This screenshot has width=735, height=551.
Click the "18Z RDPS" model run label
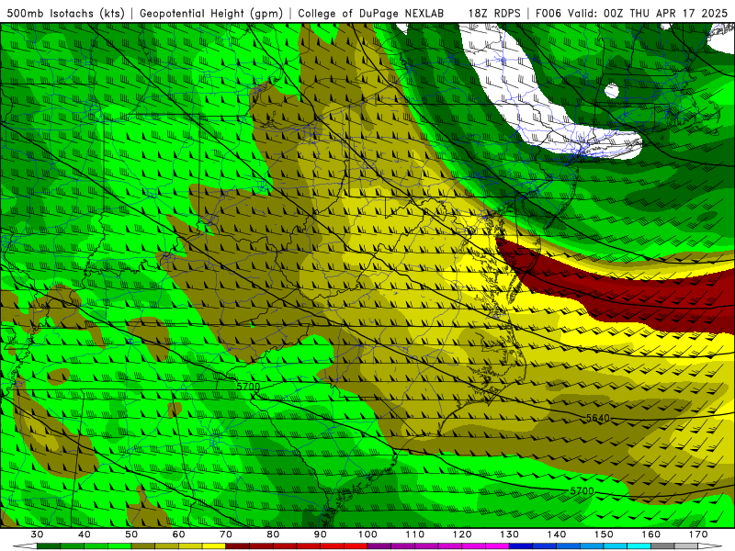click(x=494, y=13)
